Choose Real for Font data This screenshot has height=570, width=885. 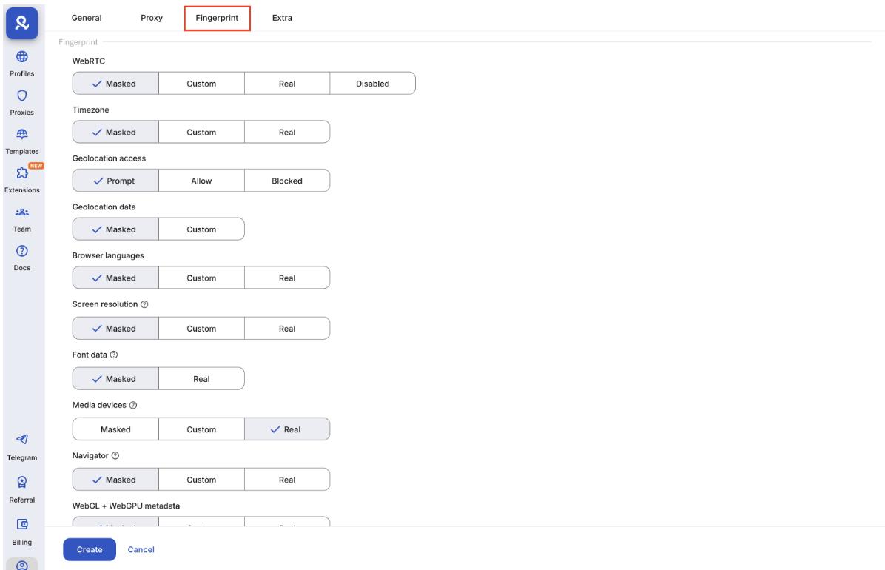pyautogui.click(x=201, y=379)
